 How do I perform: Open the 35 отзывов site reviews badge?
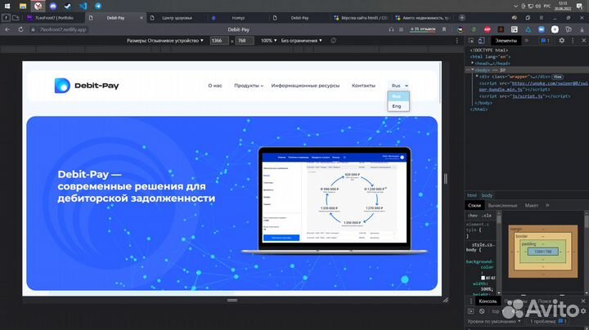coord(423,29)
